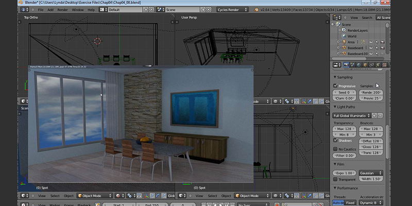Toggle the Progressive sampling checkbox
412x206 pixels.
335,85
